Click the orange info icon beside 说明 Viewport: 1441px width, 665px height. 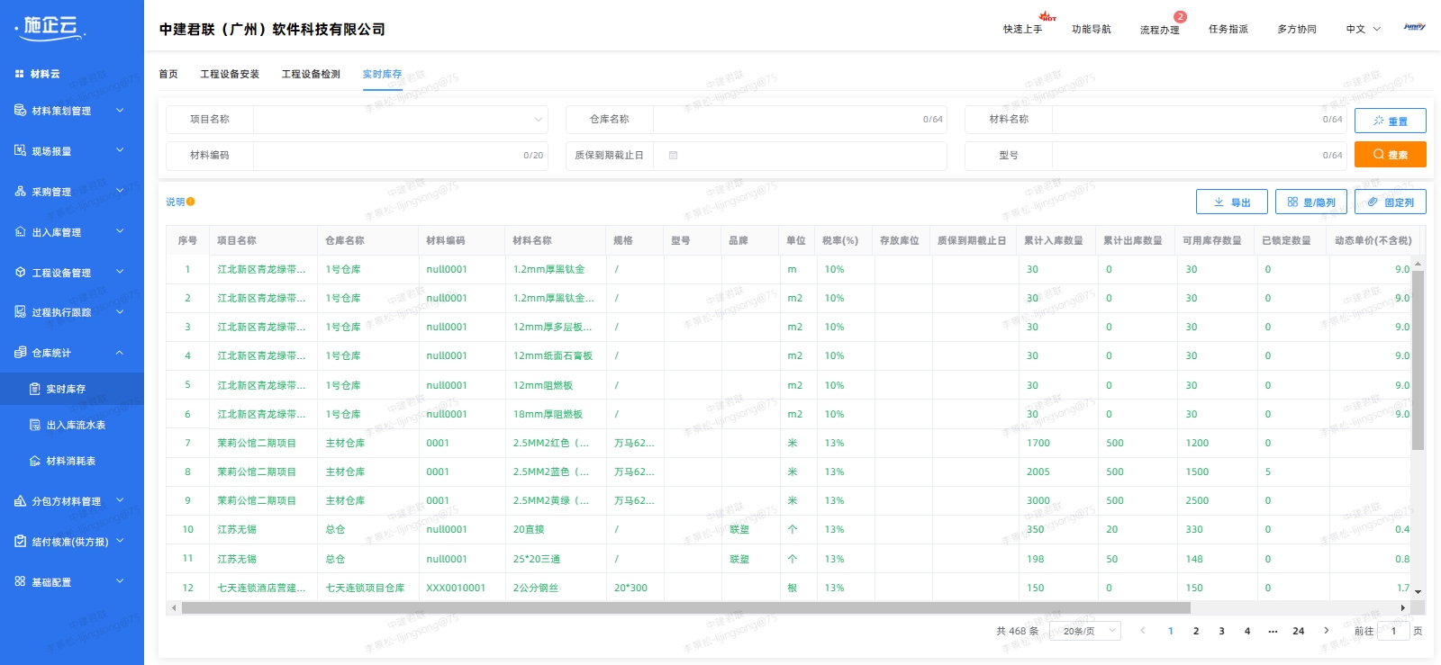pyautogui.click(x=191, y=202)
